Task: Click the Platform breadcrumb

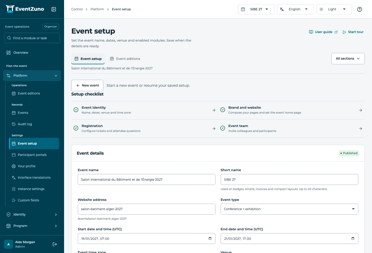Action: tap(97, 9)
